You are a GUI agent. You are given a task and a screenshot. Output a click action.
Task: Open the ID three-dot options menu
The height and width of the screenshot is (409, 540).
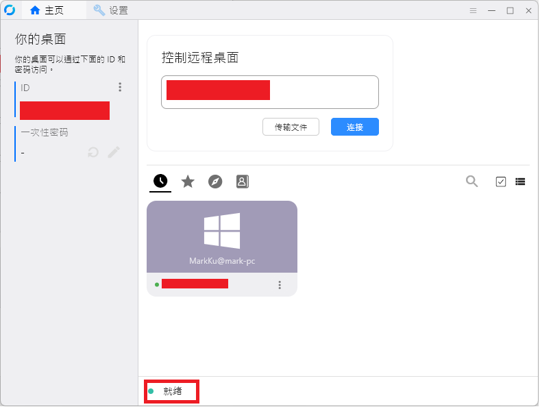tap(120, 87)
